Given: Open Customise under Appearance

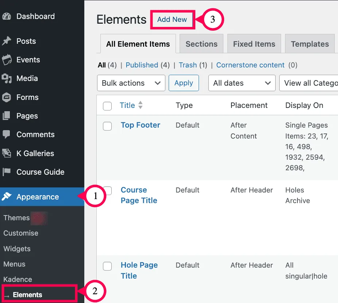Looking at the screenshot, I should point(21,233).
